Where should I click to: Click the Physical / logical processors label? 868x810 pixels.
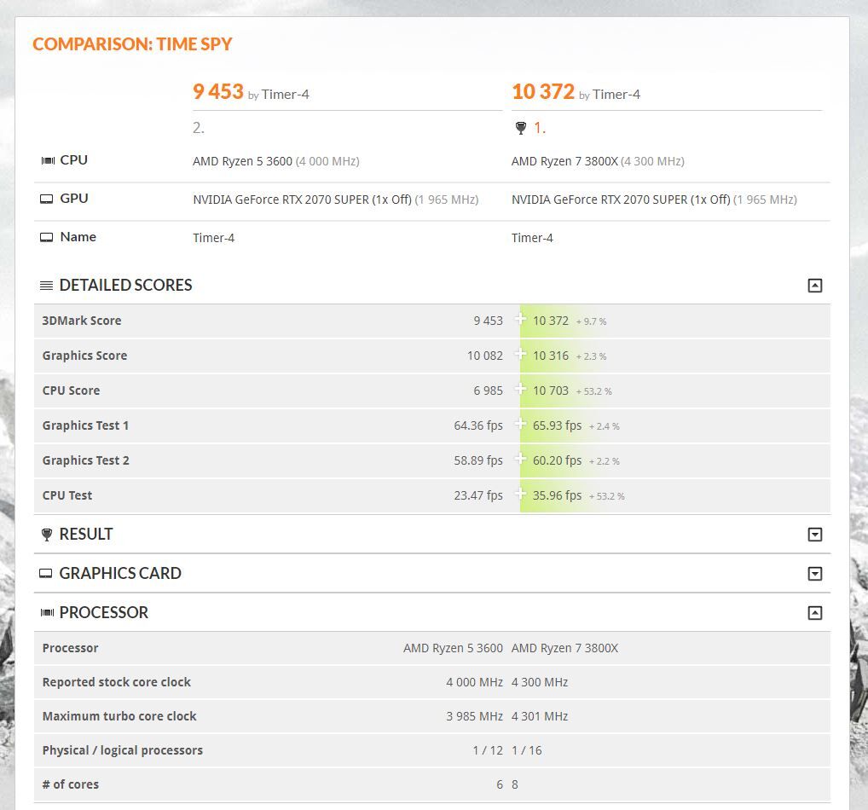[122, 750]
